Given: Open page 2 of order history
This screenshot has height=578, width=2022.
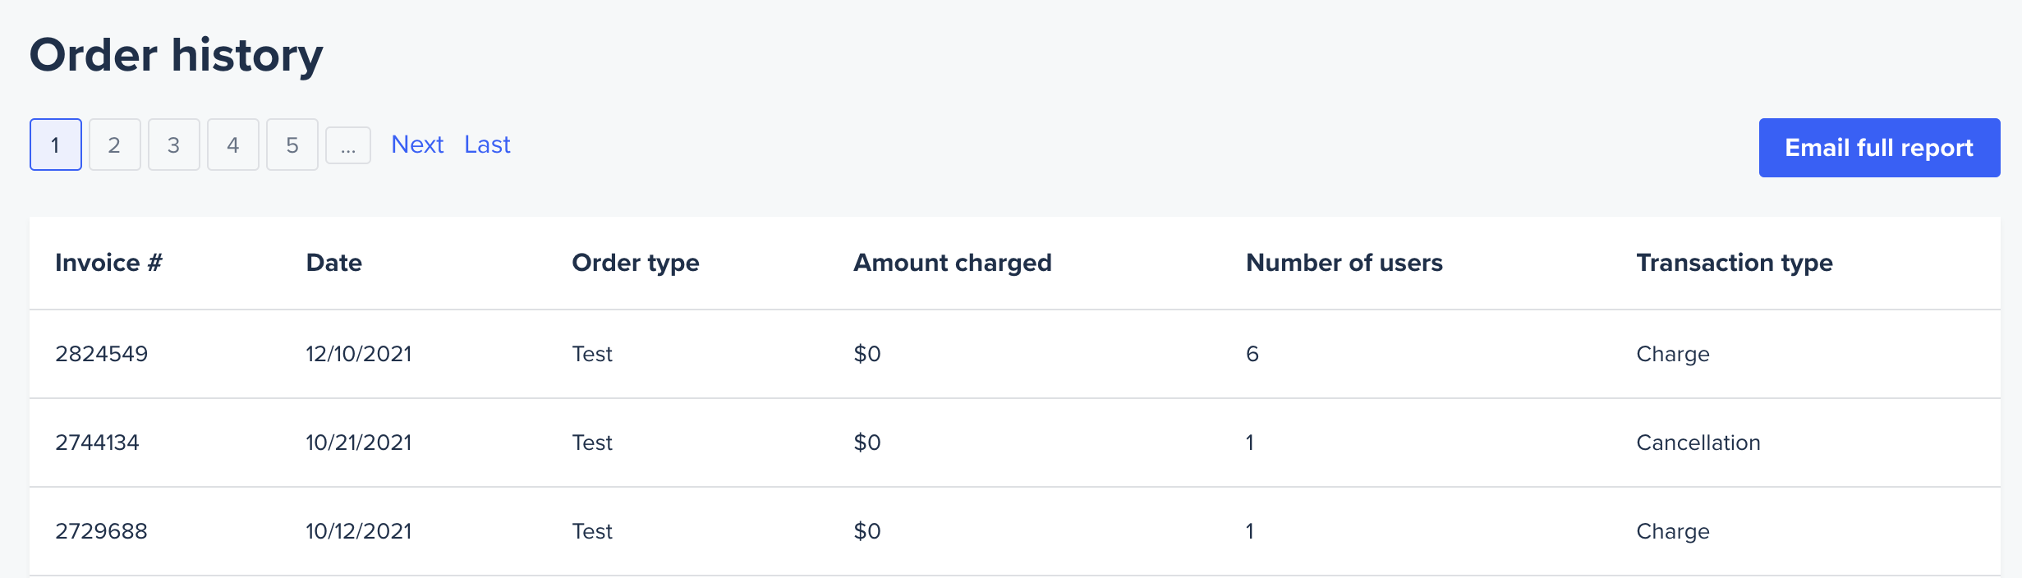Looking at the screenshot, I should (115, 145).
